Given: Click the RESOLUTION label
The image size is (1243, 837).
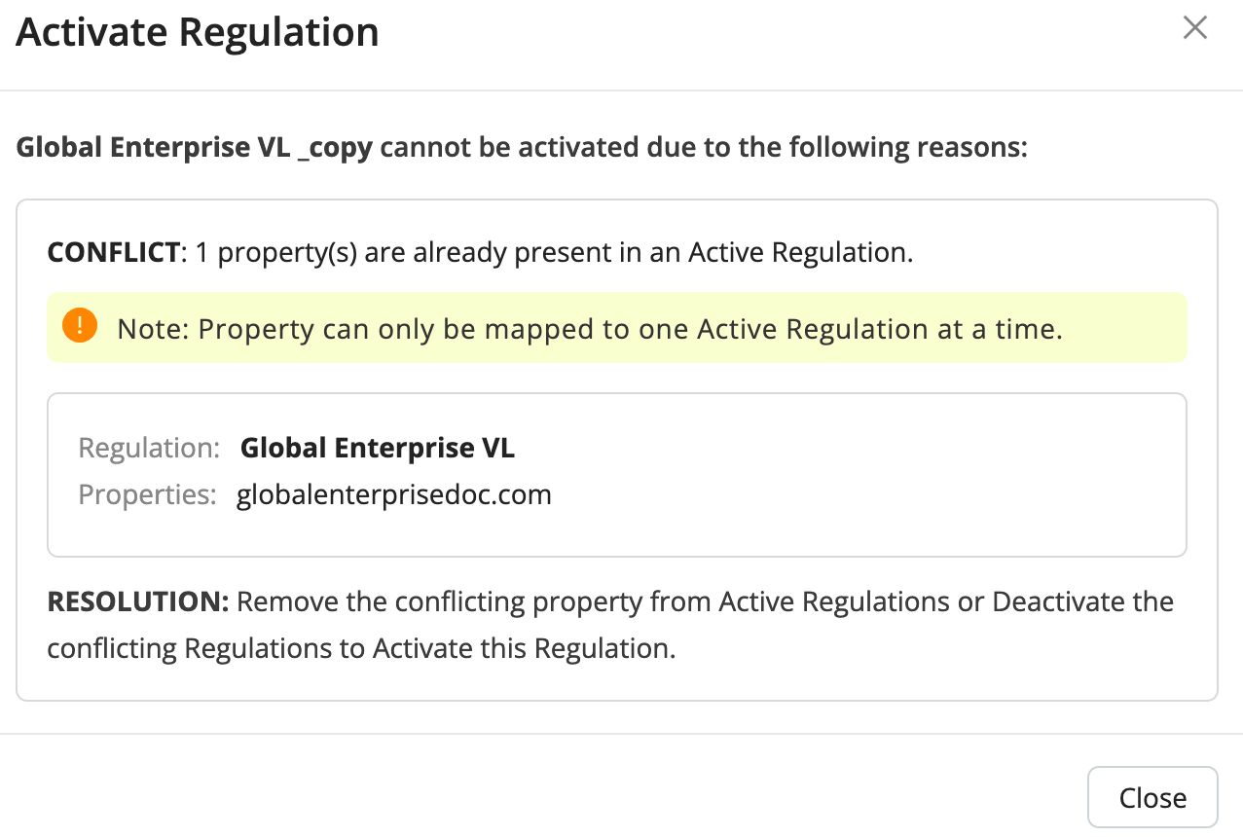Looking at the screenshot, I should [137, 601].
